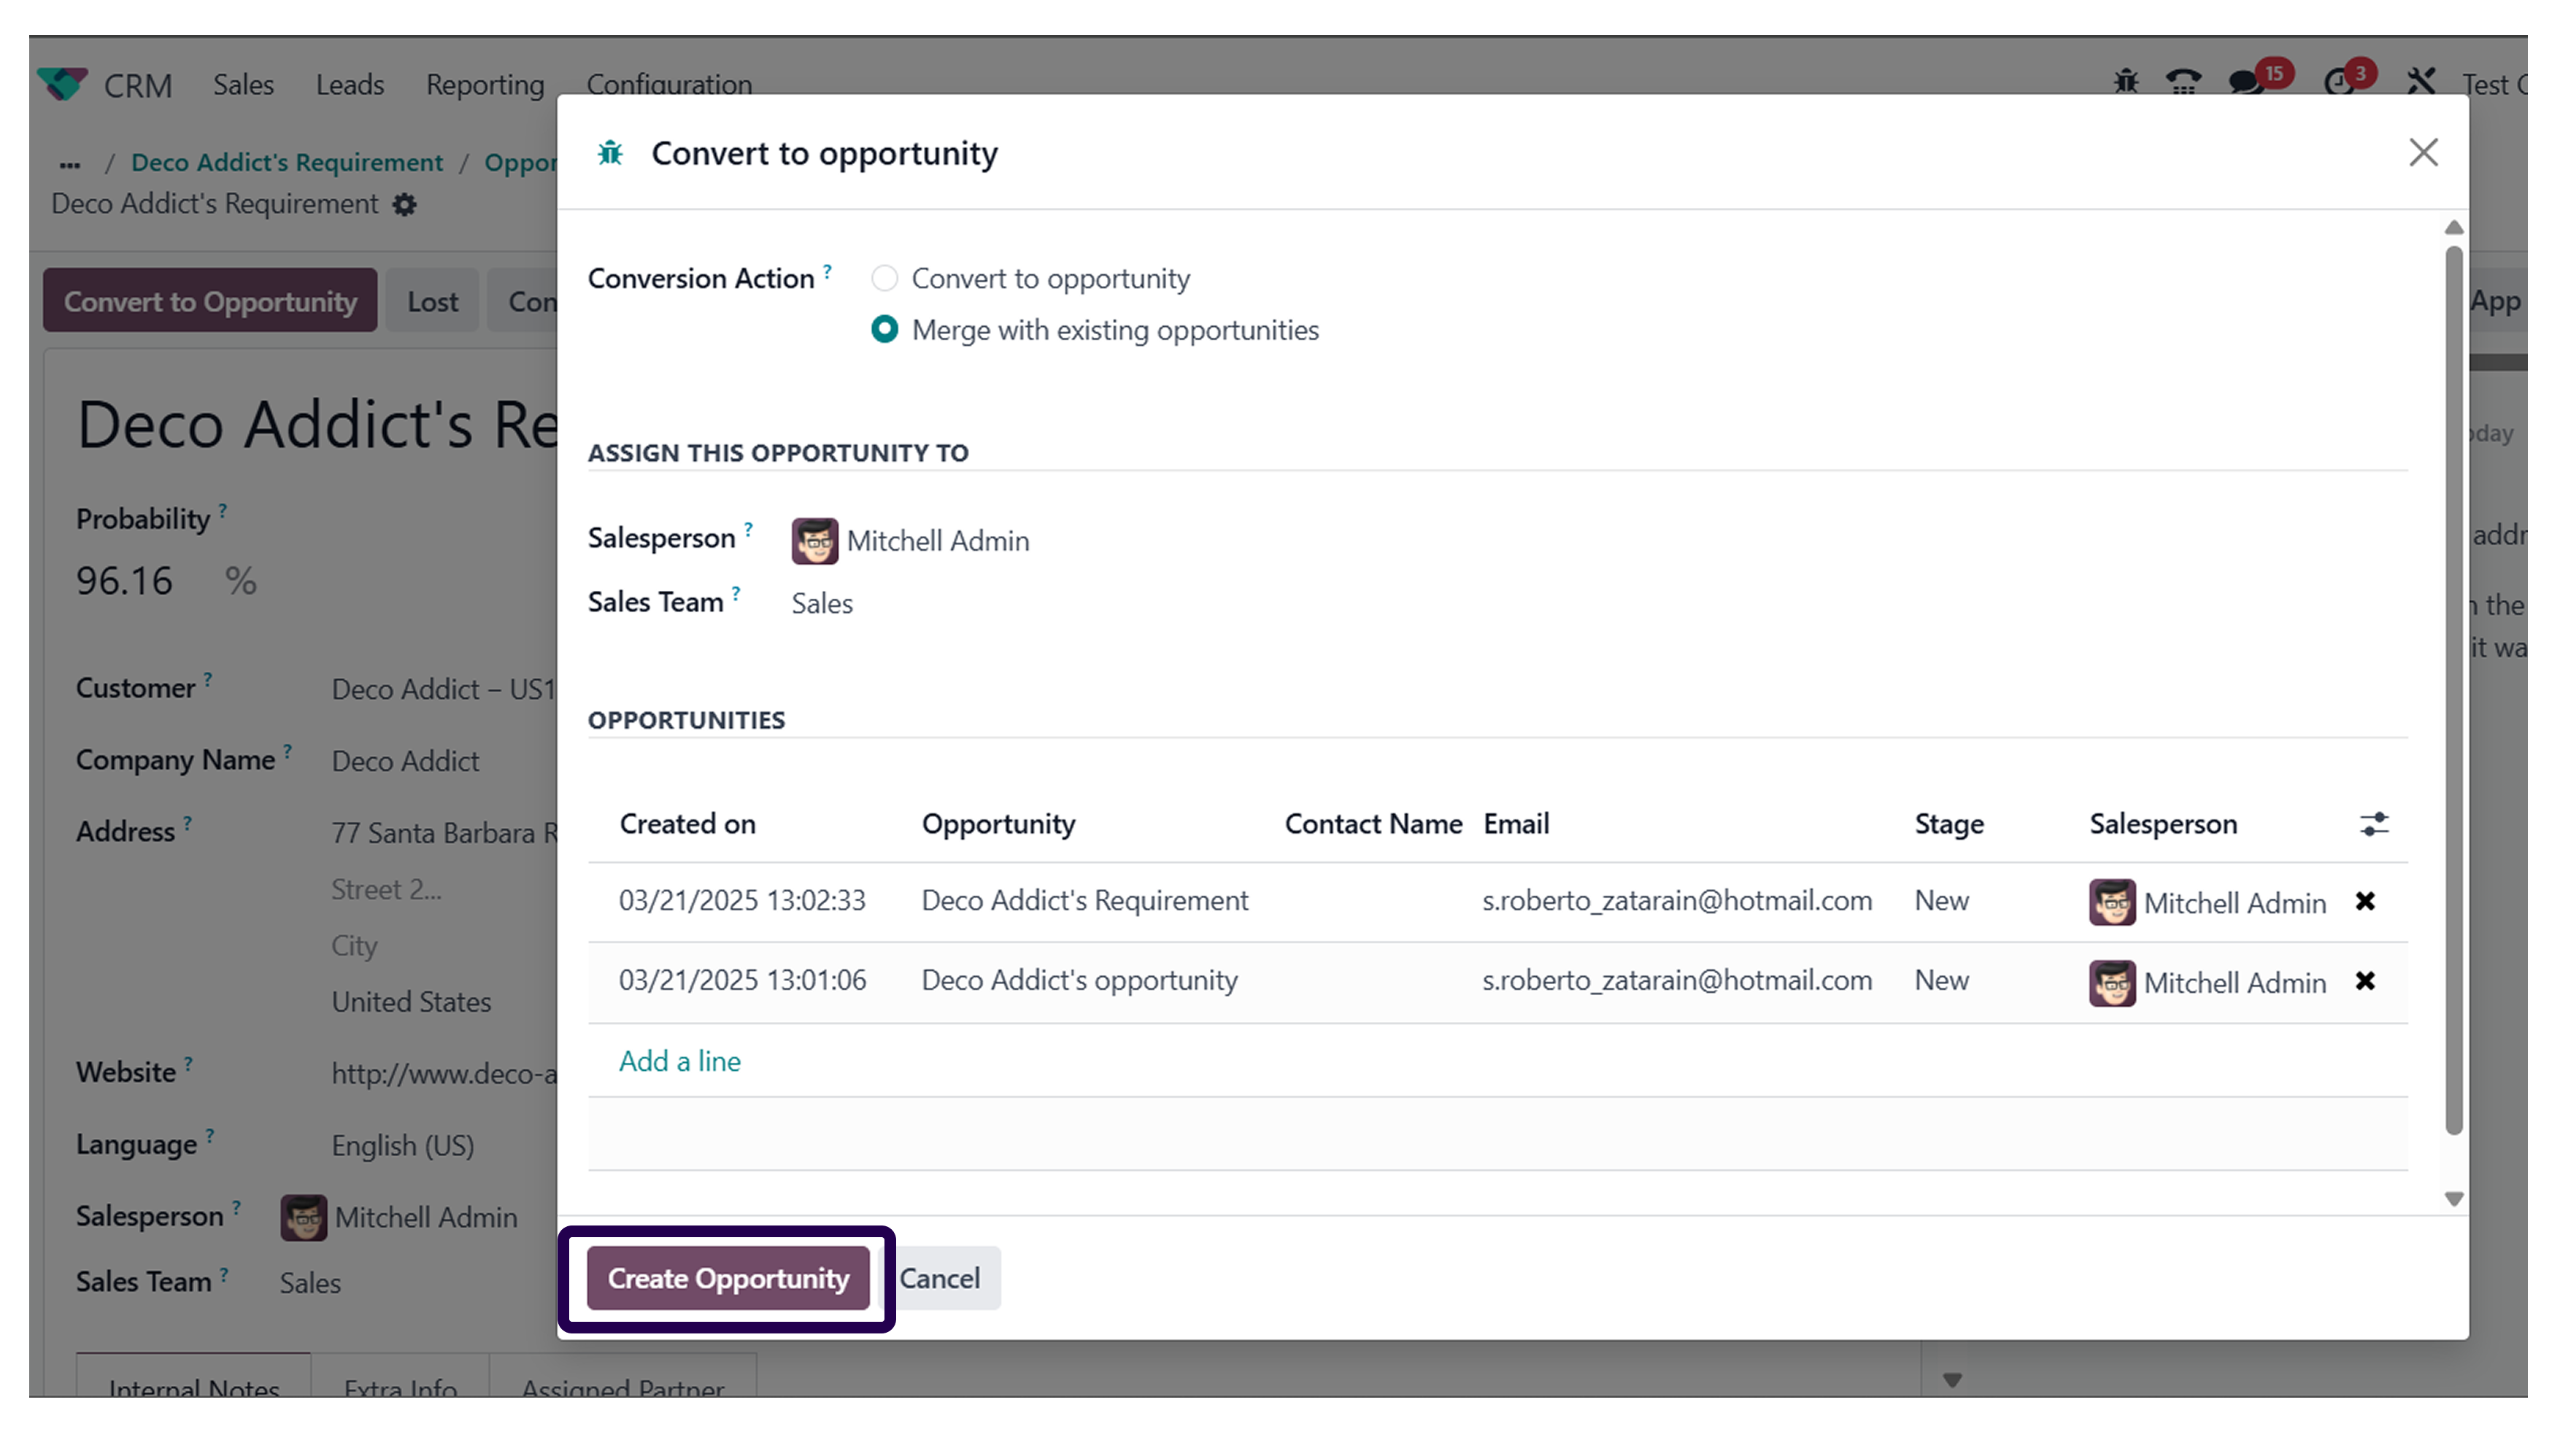This screenshot has height=1456, width=2560.
Task: Click the Lost button
Action: coord(432,301)
